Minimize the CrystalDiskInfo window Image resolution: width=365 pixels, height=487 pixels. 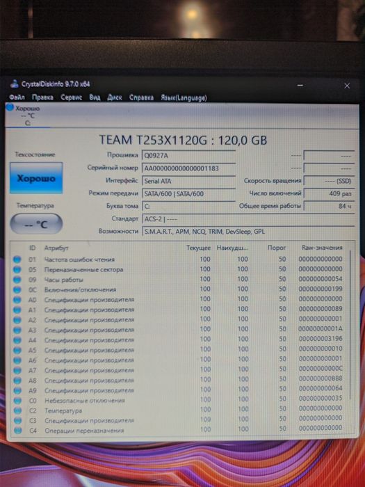coord(300,86)
